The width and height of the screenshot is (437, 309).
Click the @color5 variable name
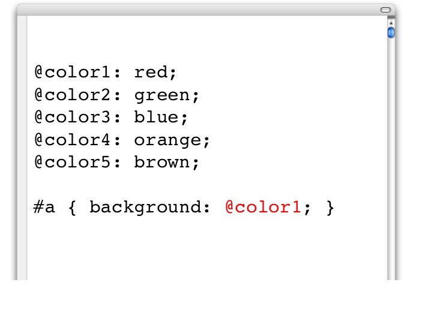(73, 162)
